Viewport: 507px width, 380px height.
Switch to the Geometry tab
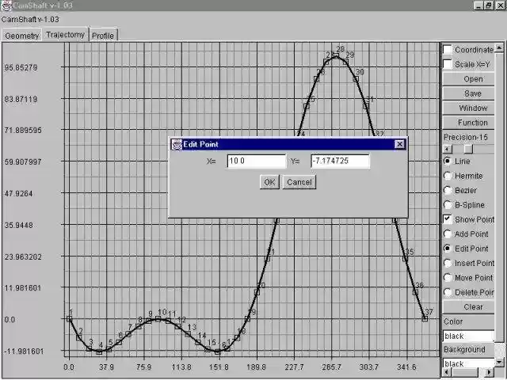pos(21,36)
